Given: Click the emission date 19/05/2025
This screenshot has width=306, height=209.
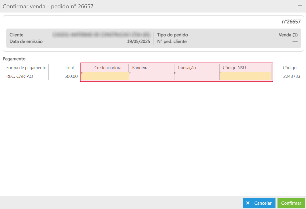Looking at the screenshot, I should [x=138, y=42].
